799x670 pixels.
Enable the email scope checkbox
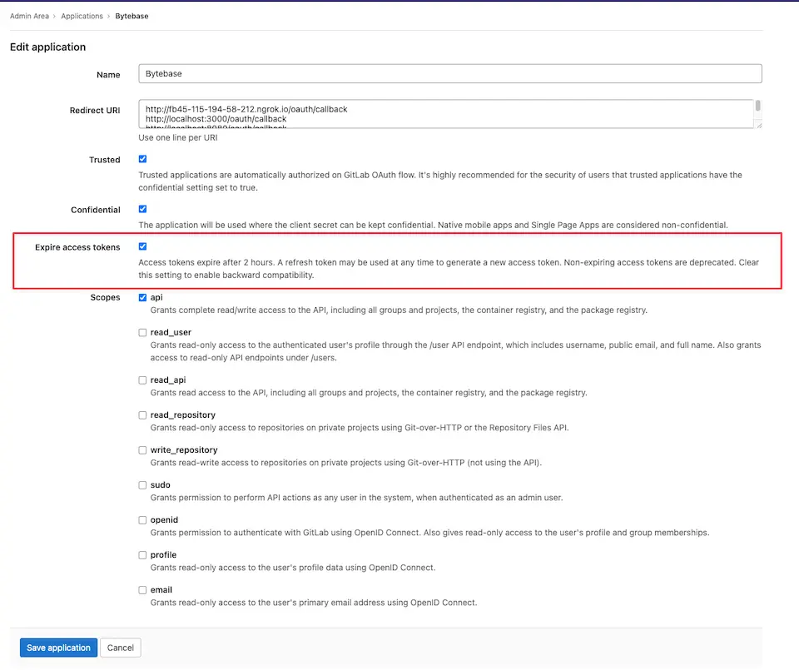(142, 590)
